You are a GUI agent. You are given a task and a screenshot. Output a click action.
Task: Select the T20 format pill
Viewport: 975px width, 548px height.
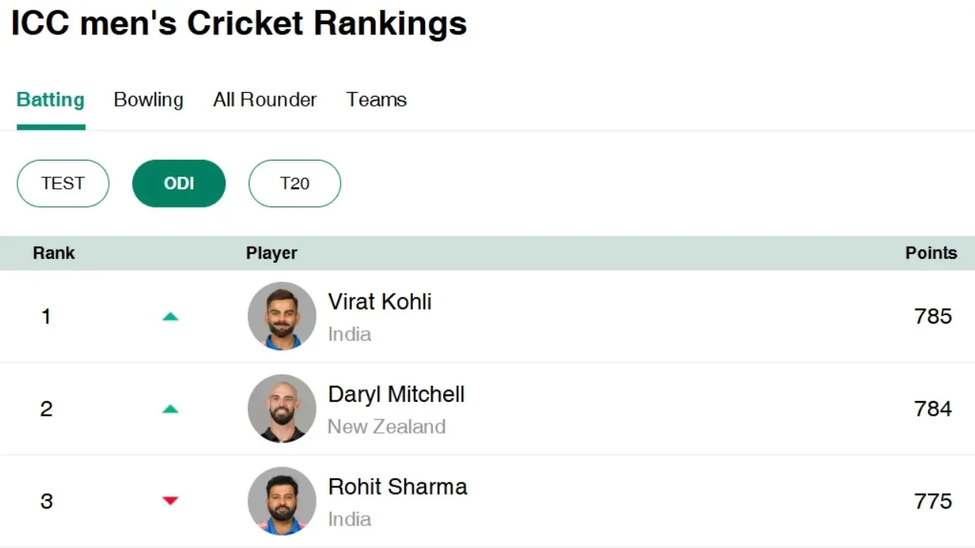pyautogui.click(x=295, y=183)
